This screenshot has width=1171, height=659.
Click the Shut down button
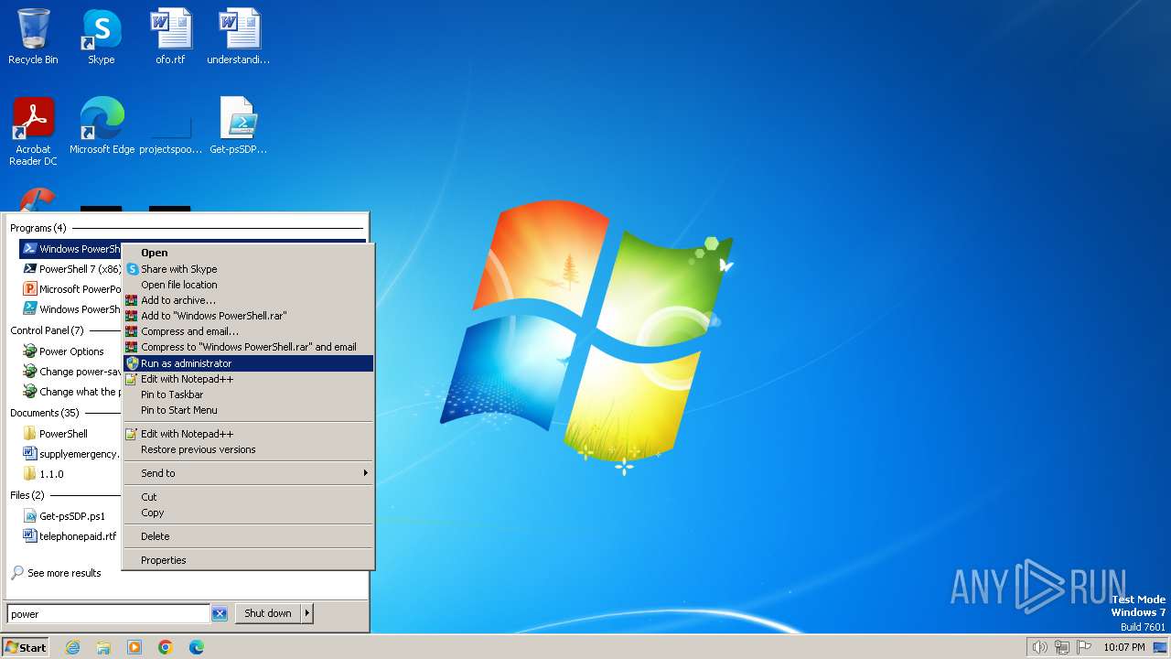pos(268,613)
